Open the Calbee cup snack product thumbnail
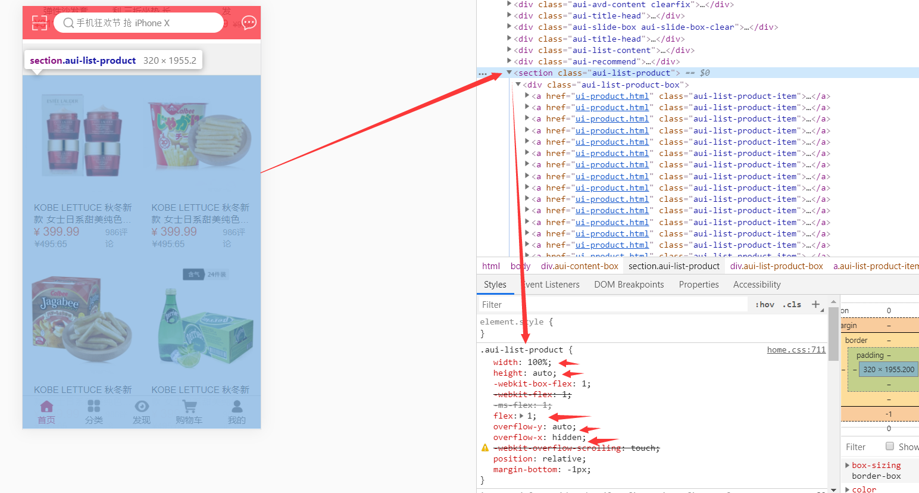Viewport: 919px width, 493px height. tap(200, 135)
